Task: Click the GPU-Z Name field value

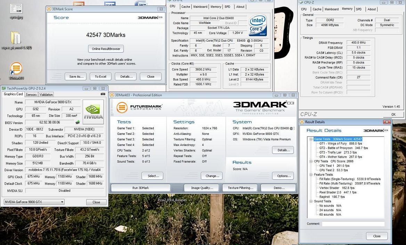Action: pos(53,102)
